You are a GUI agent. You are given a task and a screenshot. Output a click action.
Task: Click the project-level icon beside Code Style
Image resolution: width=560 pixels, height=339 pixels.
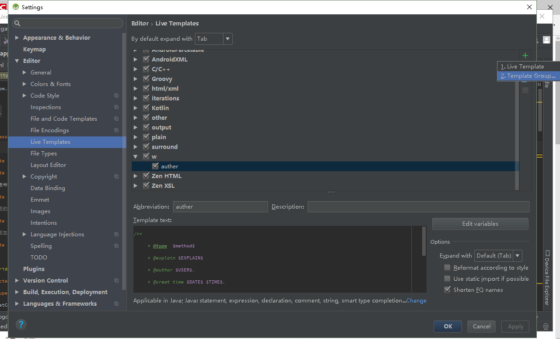pyautogui.click(x=116, y=96)
